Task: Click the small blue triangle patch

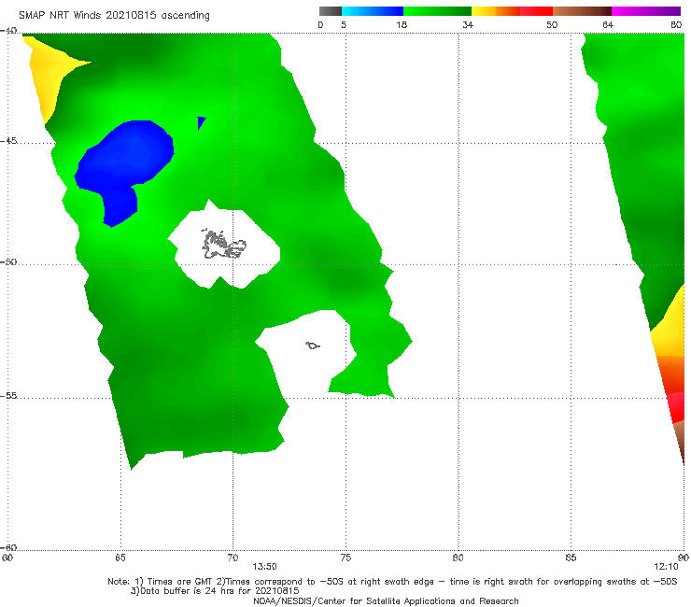Action: [201, 122]
